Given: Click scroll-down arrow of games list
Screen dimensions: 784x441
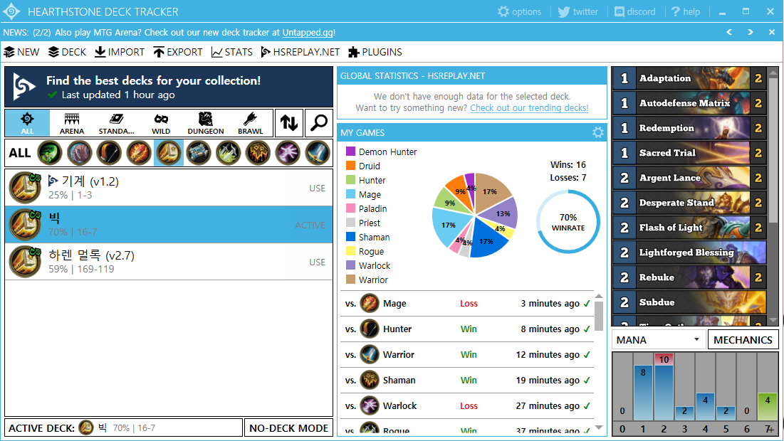Looking at the screenshot, I should point(598,427).
